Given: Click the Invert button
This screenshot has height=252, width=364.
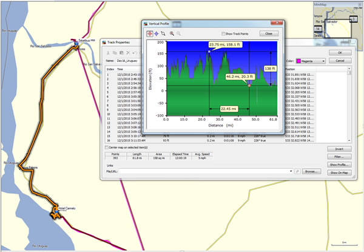Looking at the screenshot, I should coord(339,149).
